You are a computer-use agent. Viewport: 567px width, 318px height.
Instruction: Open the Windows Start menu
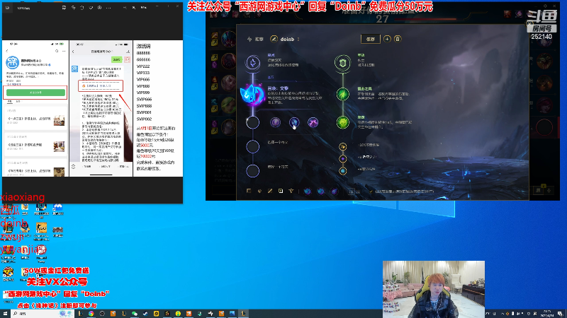(x=5, y=314)
